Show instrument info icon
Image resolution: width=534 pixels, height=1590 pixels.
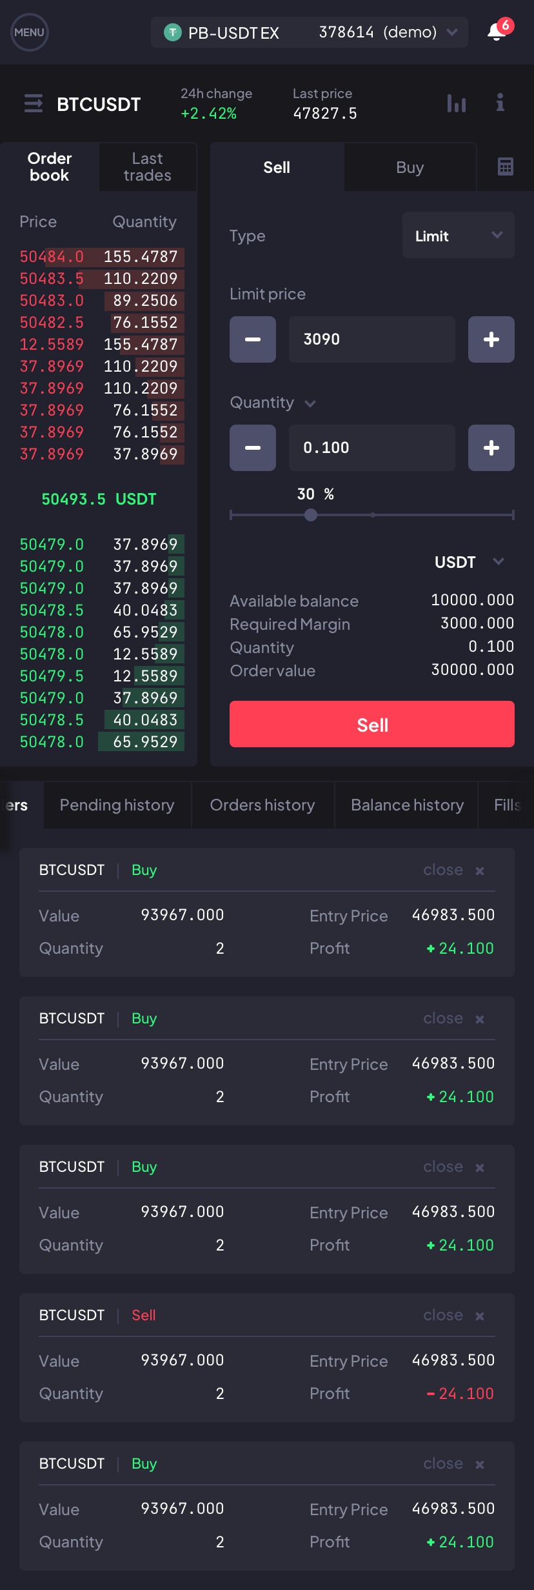click(x=500, y=103)
